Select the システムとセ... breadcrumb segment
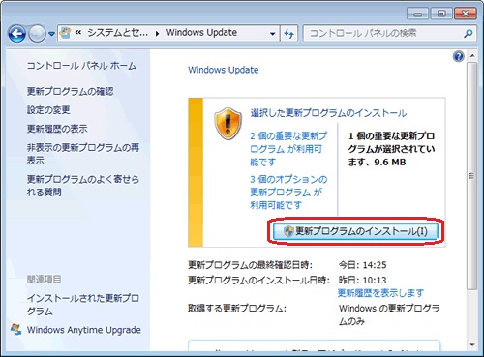Viewport: 484px width, 357px height. [x=117, y=33]
